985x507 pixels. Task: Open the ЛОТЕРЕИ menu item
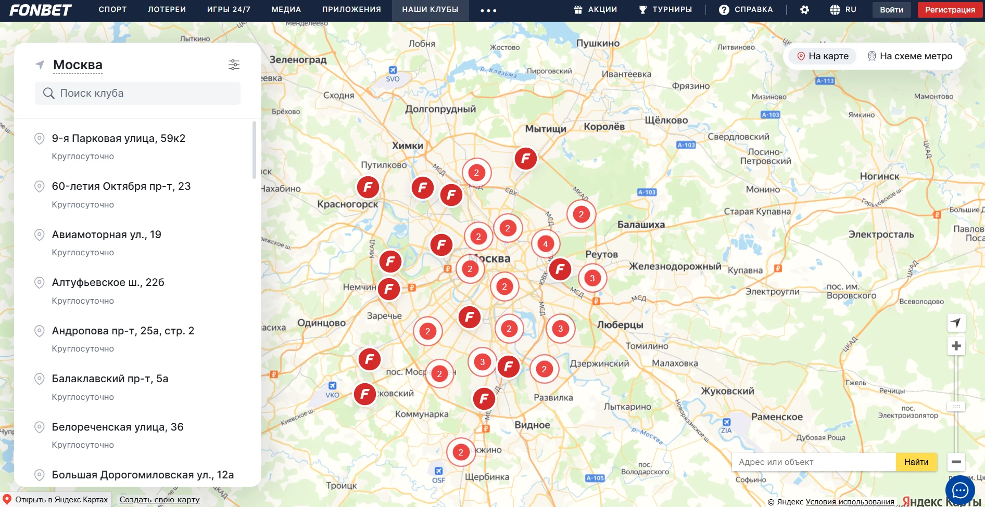[167, 10]
